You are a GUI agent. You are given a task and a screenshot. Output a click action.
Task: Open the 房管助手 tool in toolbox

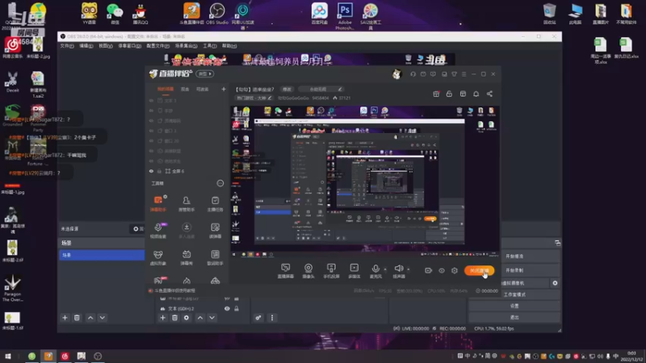point(187,203)
